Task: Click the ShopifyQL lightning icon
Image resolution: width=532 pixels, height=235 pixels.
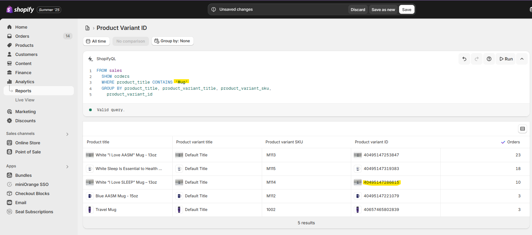Action: click(x=91, y=59)
